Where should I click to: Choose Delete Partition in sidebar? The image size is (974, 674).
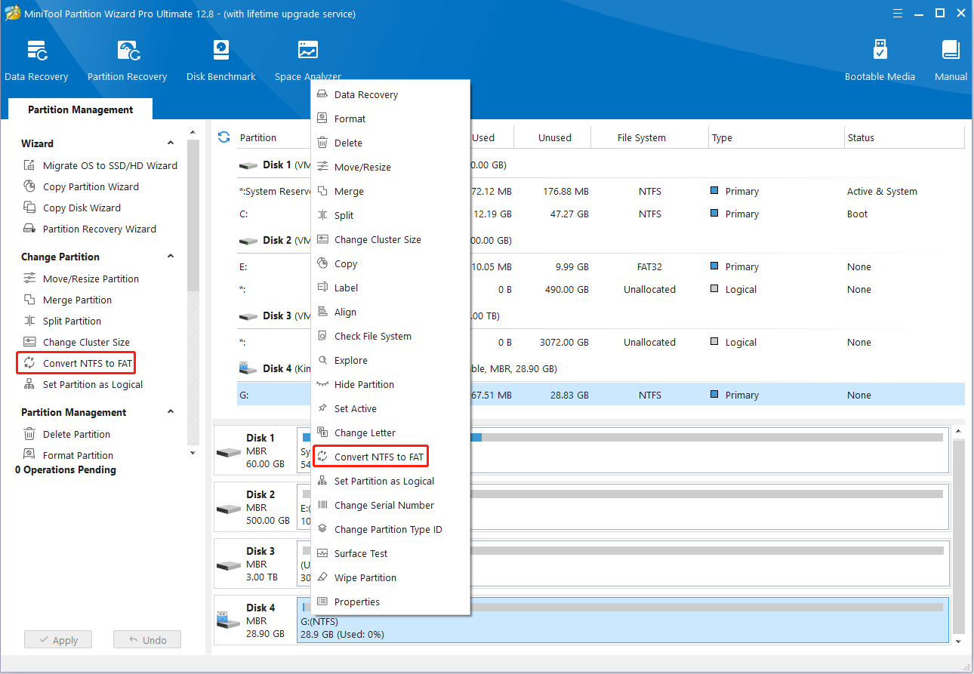coord(66,434)
